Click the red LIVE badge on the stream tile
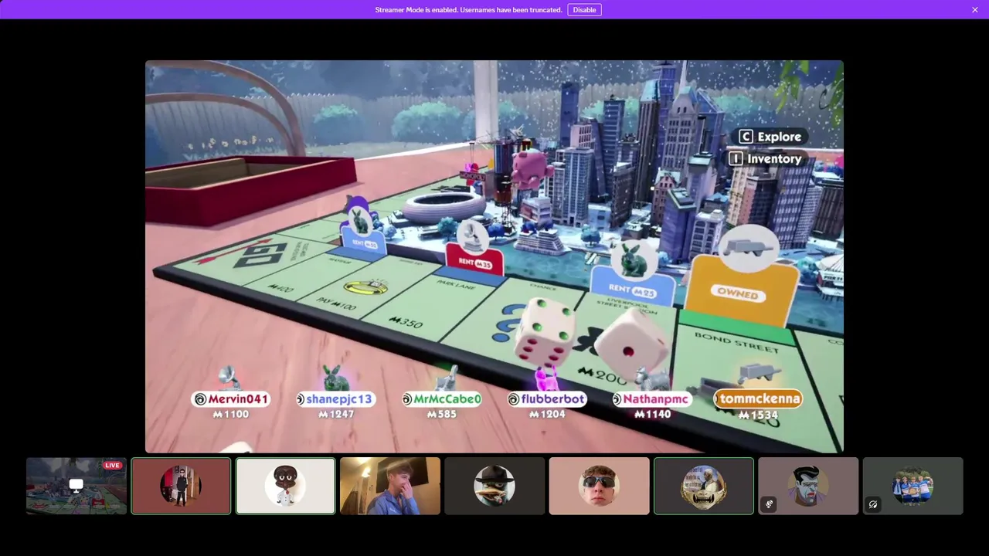Viewport: 989px width, 556px height. click(113, 466)
